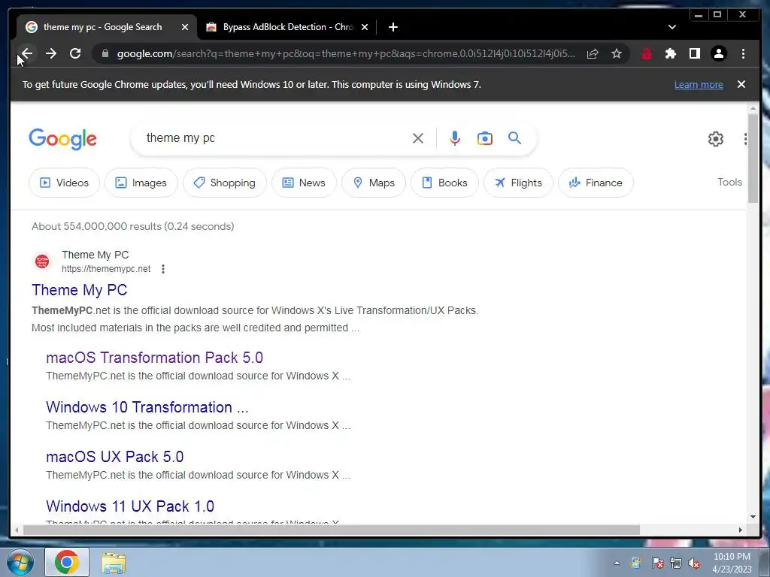Open the Theme My PC result title
770x577 pixels.
coord(80,290)
